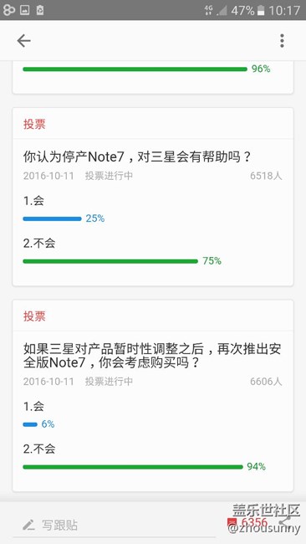This screenshot has height=544, width=306.
Task: Tap the green 75% result bar
Action: click(x=110, y=261)
